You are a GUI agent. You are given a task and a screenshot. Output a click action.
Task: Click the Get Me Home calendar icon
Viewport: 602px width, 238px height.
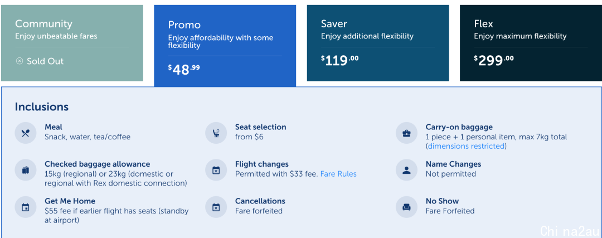25,207
